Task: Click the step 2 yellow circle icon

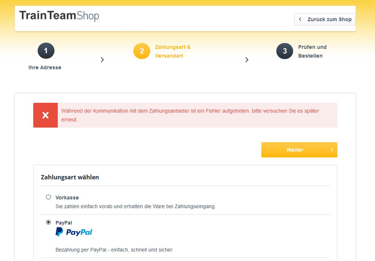Action: click(141, 51)
